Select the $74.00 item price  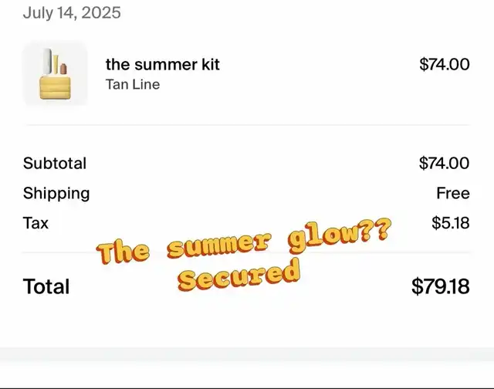pos(445,64)
